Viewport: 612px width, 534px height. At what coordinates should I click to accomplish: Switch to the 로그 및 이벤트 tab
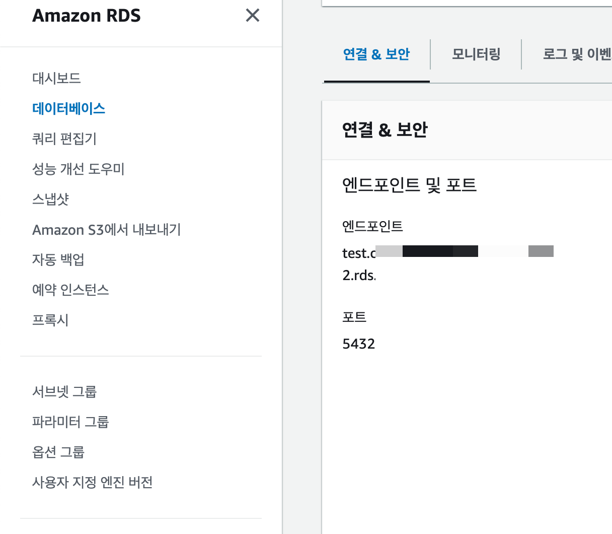click(577, 54)
